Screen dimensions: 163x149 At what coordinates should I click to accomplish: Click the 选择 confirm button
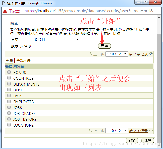point(148,140)
